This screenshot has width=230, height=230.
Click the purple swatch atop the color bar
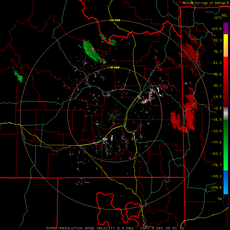[x=226, y=28]
